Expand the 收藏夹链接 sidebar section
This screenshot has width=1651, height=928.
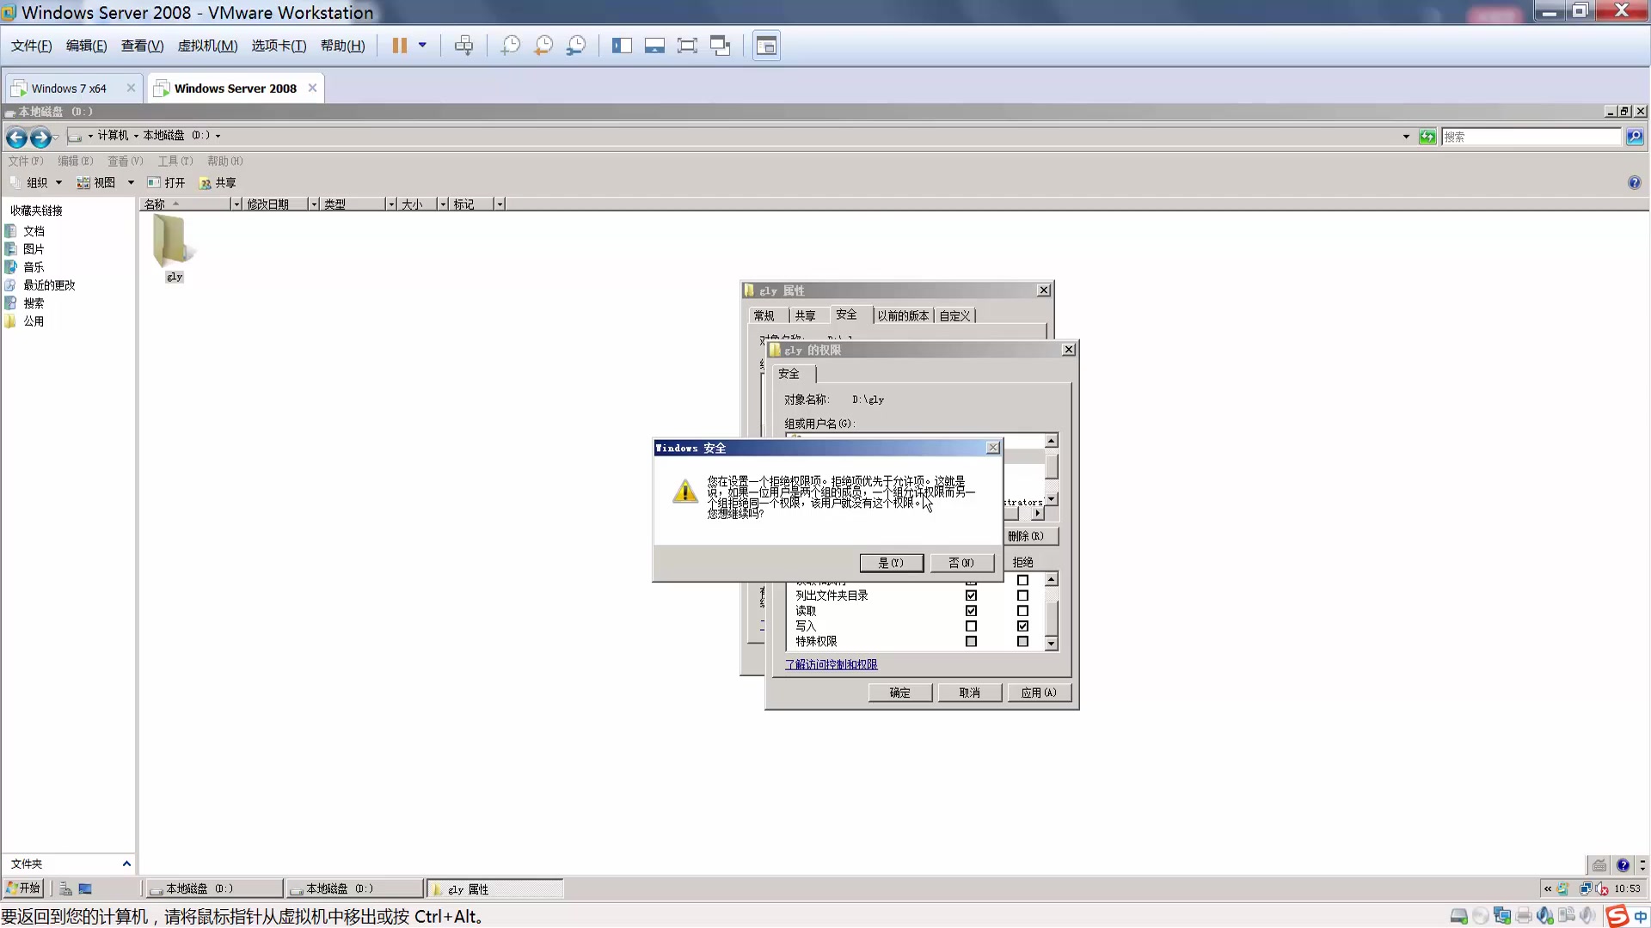(36, 211)
